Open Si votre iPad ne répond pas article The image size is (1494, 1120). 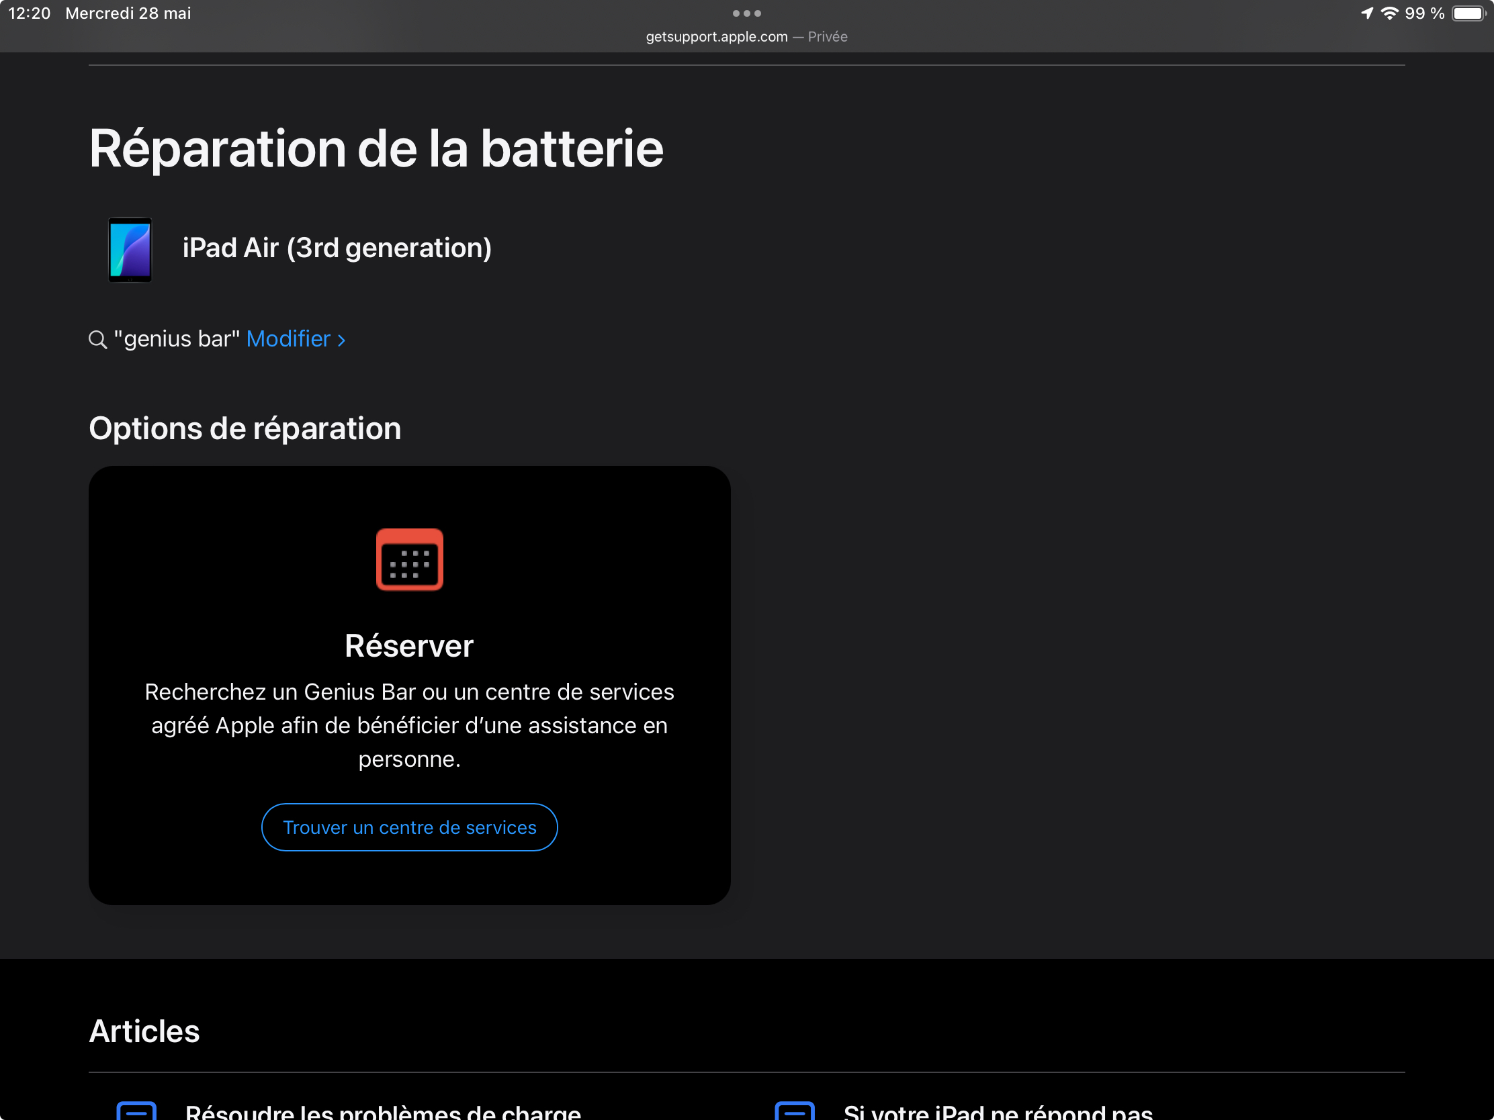tap(998, 1111)
